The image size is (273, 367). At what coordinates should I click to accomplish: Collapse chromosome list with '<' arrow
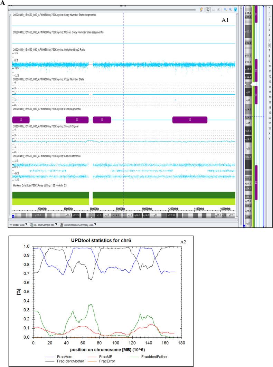click(269, 8)
